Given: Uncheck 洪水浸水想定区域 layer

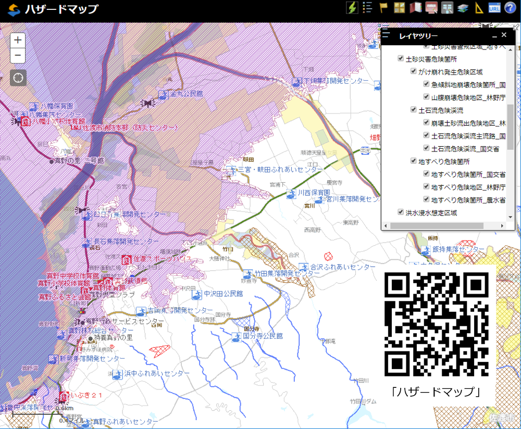Looking at the screenshot, I should pyautogui.click(x=401, y=212).
